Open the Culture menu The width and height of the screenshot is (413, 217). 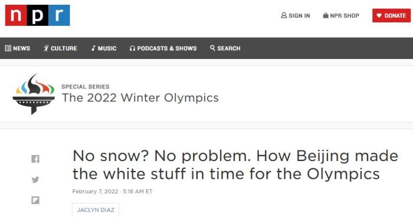coord(60,48)
